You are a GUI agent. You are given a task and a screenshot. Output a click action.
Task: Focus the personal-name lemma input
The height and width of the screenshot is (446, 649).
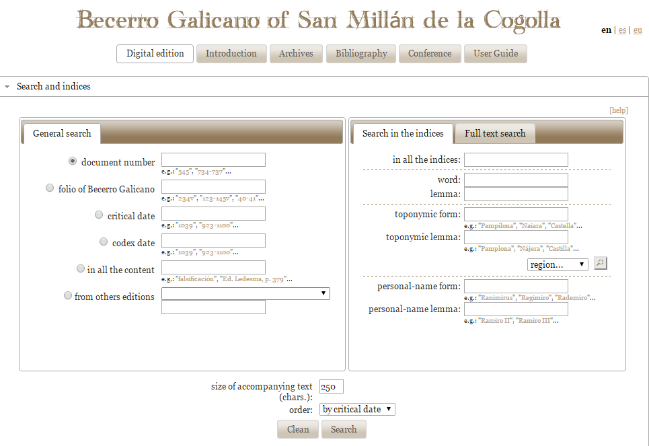click(516, 309)
